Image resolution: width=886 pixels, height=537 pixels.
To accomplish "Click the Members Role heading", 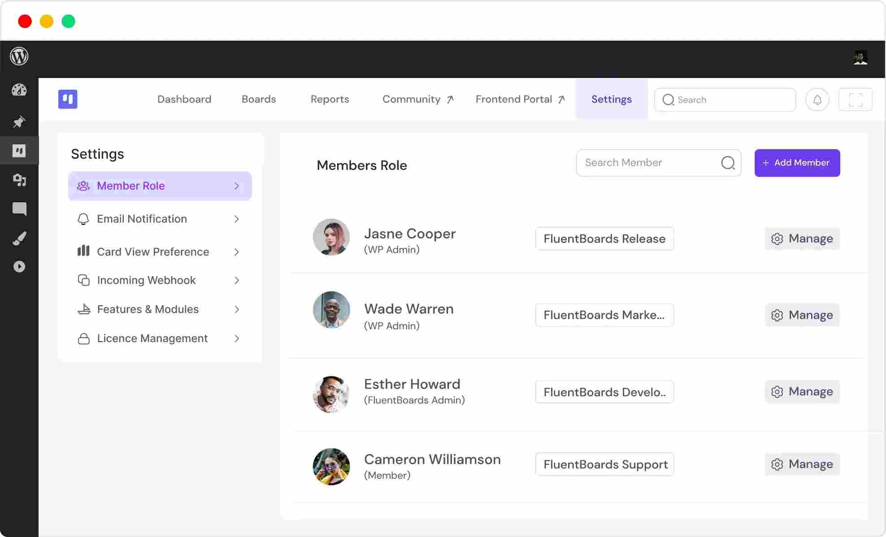I will tap(362, 165).
